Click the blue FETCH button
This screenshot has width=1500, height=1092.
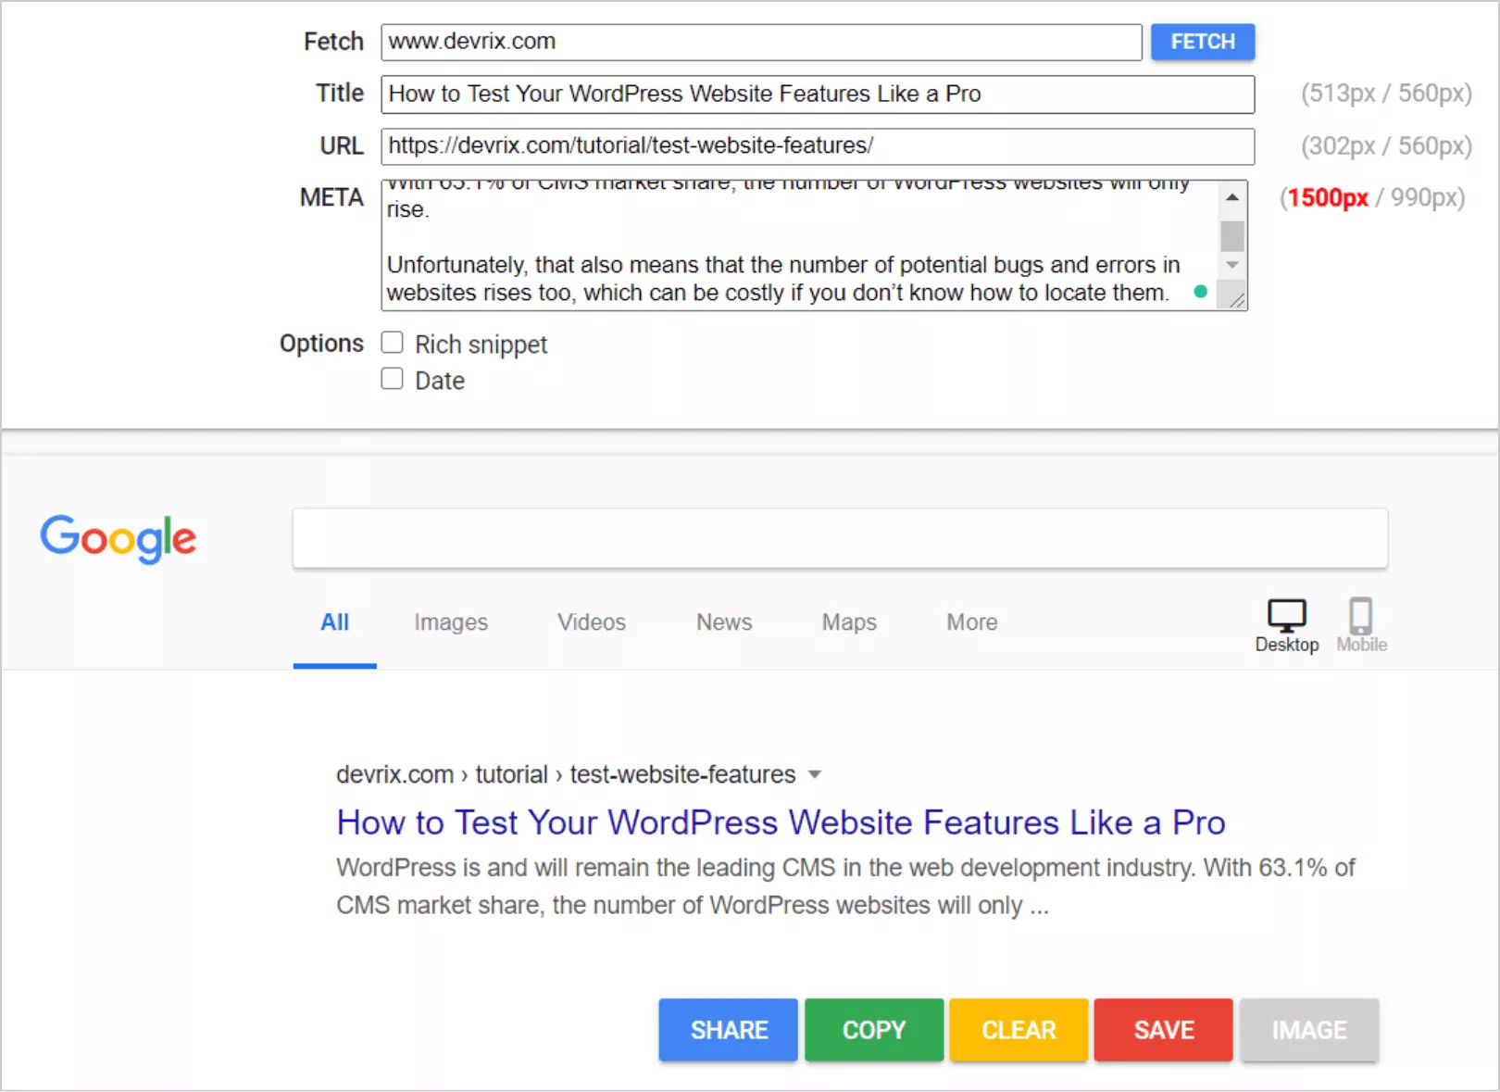point(1203,42)
